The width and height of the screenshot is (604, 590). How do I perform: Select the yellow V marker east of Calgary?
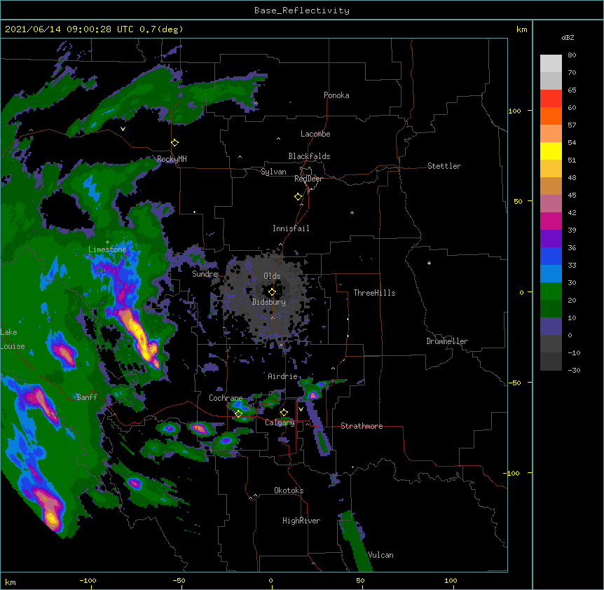tap(301, 409)
